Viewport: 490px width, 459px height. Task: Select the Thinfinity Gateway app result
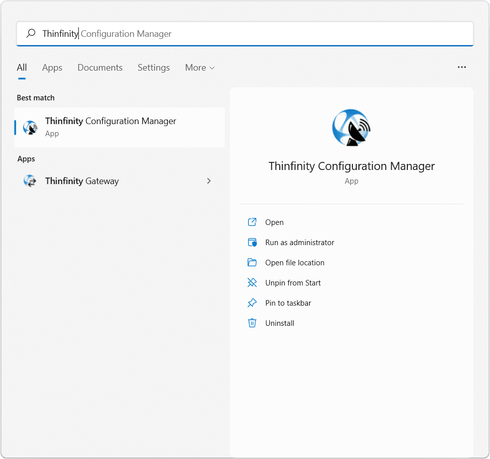[119, 181]
